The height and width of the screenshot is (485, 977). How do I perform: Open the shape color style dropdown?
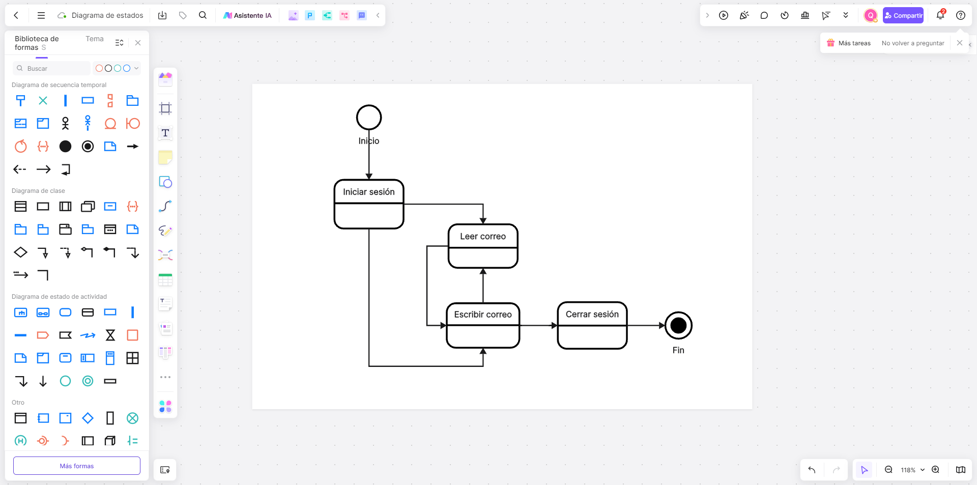117,68
